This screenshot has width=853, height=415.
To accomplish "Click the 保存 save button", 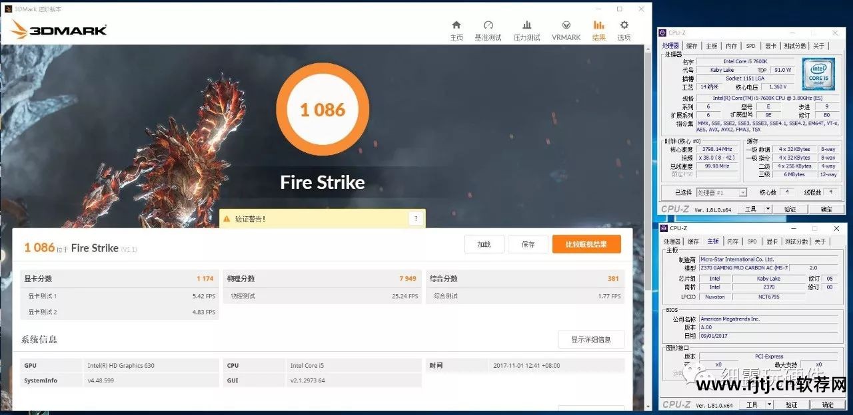I will (x=528, y=244).
